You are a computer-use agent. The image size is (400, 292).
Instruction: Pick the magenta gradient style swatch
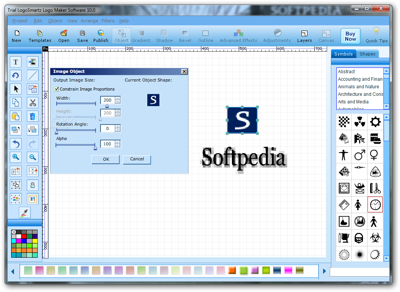(288, 270)
